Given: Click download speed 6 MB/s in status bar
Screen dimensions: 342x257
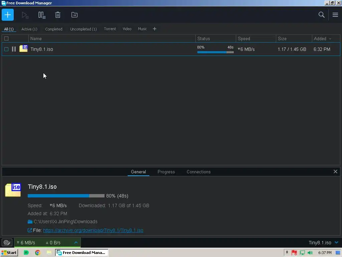Looking at the screenshot, I should coord(26,243).
